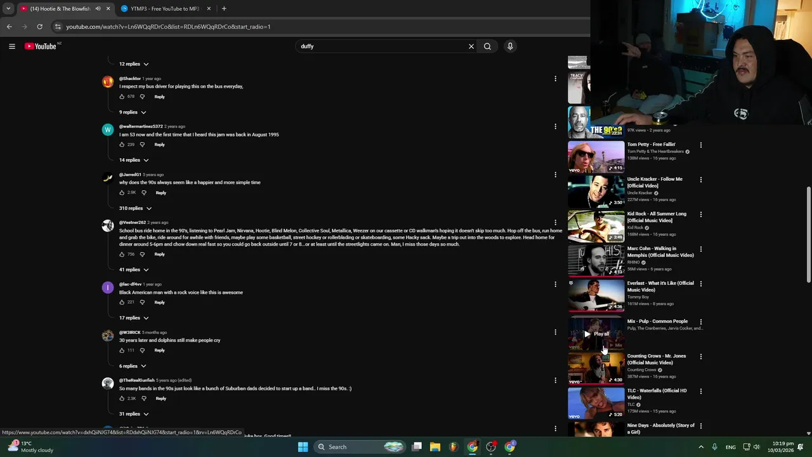Reply to @W3IRICK's dolphins comment

click(x=159, y=350)
